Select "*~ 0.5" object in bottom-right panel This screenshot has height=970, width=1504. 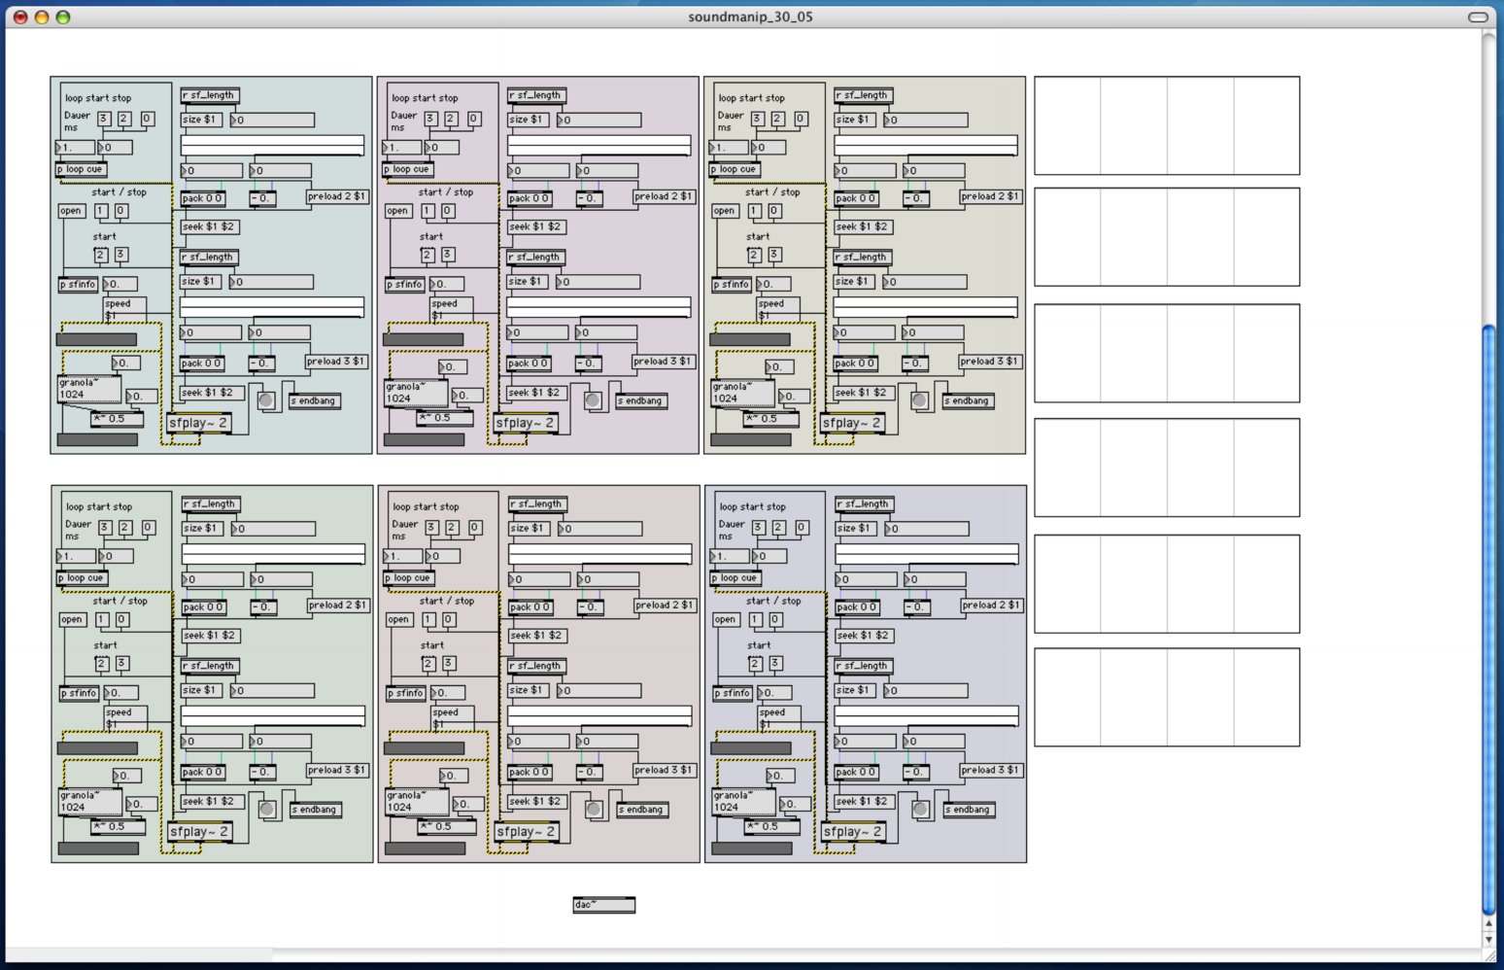click(x=770, y=826)
